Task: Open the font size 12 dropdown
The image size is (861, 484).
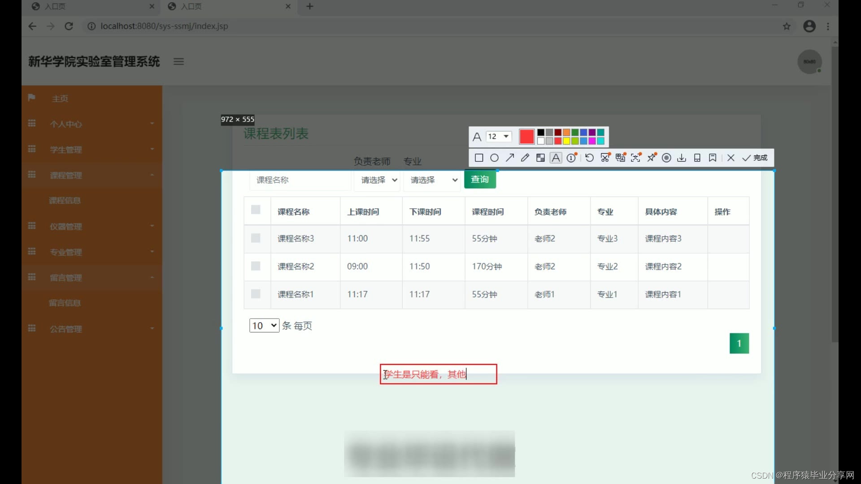Action: [499, 136]
